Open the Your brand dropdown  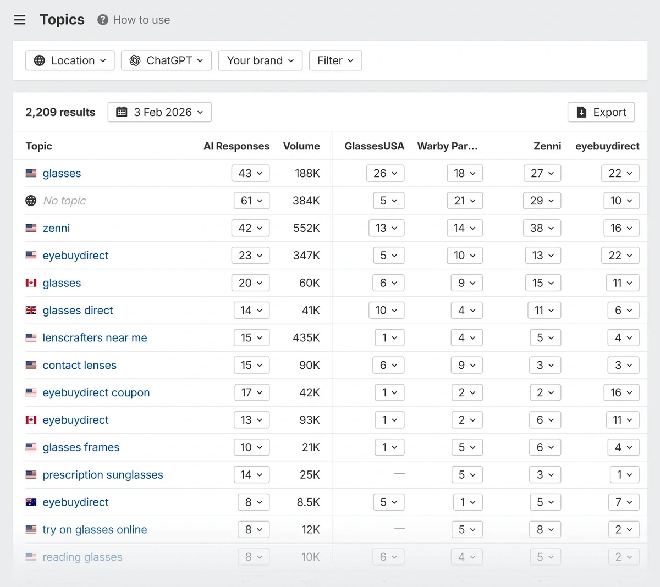click(260, 60)
